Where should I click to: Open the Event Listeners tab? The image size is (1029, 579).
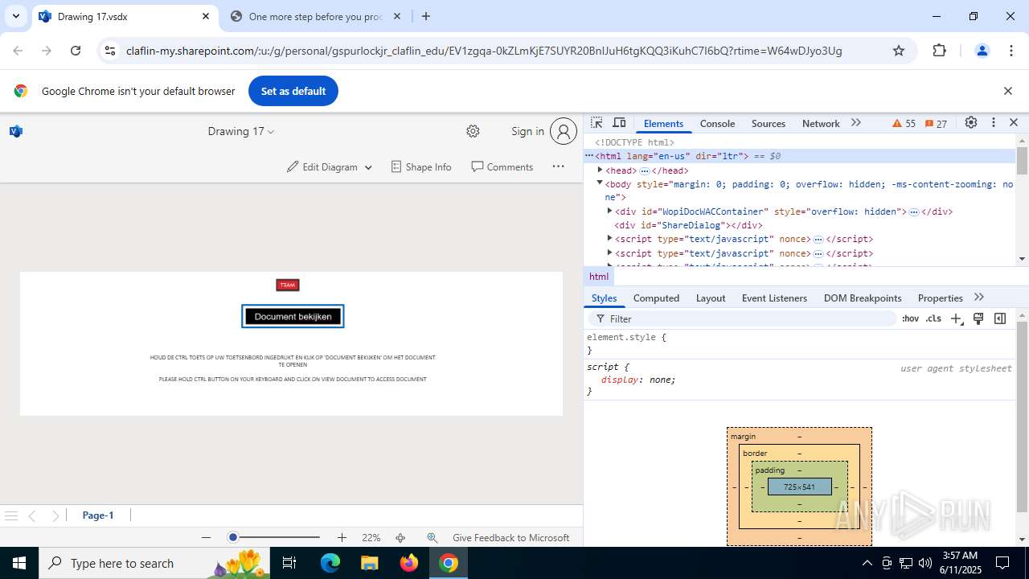774,298
